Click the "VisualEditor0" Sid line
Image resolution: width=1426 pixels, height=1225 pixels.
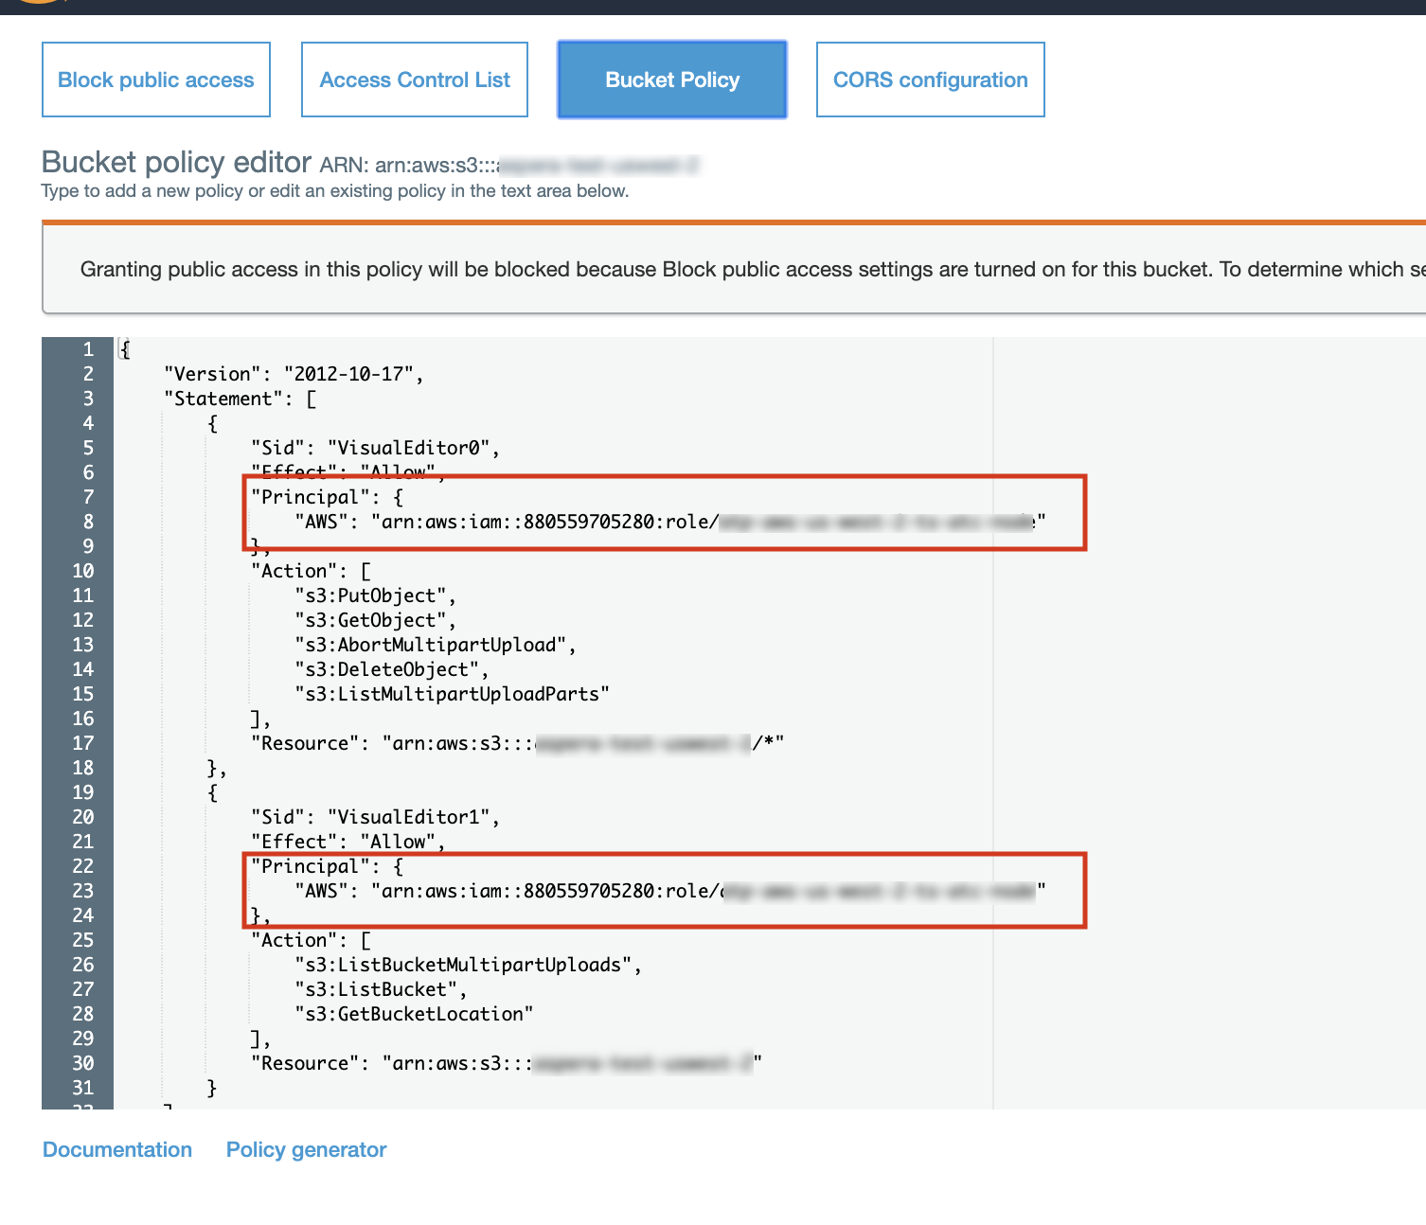(x=375, y=448)
